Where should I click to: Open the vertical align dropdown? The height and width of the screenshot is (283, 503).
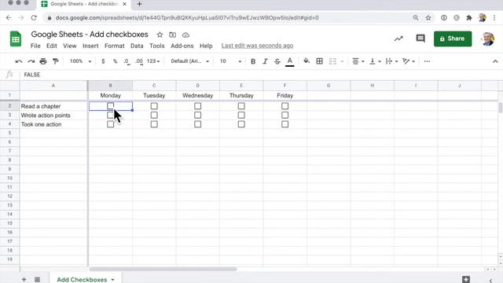375,61
